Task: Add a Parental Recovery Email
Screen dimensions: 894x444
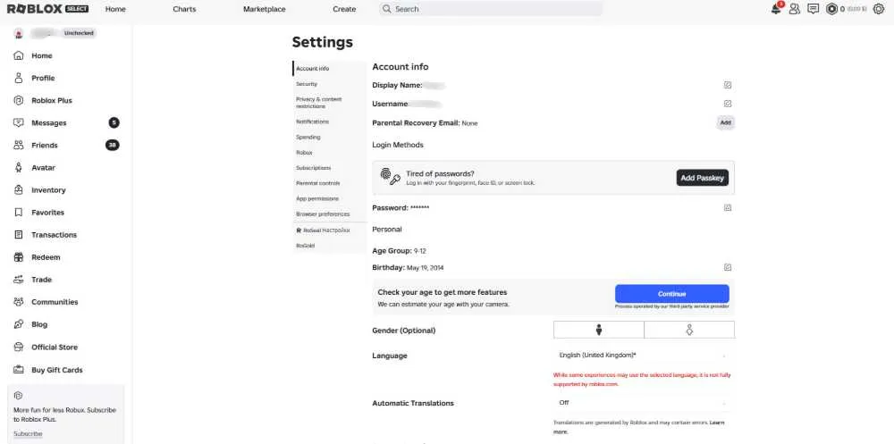Action: point(725,122)
